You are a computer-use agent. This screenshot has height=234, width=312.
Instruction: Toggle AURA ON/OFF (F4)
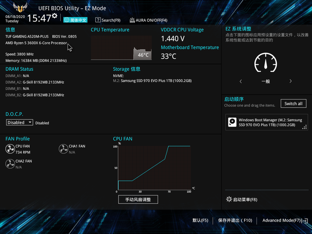pos(148,20)
